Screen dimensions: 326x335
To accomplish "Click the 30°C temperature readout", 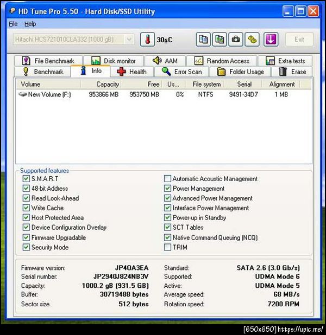I will pyautogui.click(x=165, y=40).
